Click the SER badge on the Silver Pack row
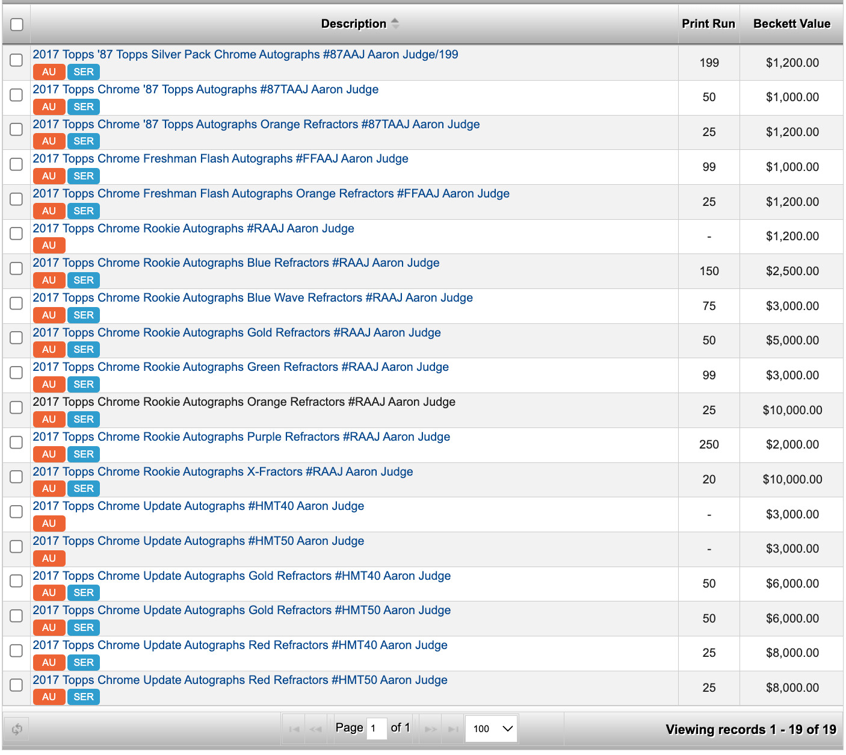Image resolution: width=846 pixels, height=755 pixels. tap(84, 72)
